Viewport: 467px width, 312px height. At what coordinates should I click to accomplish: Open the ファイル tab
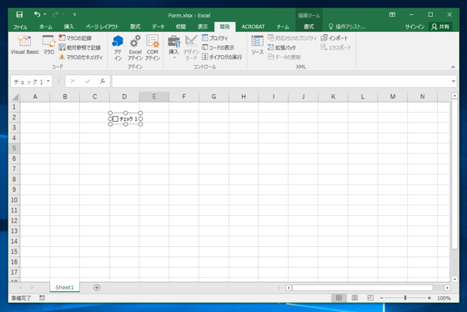pyautogui.click(x=20, y=27)
